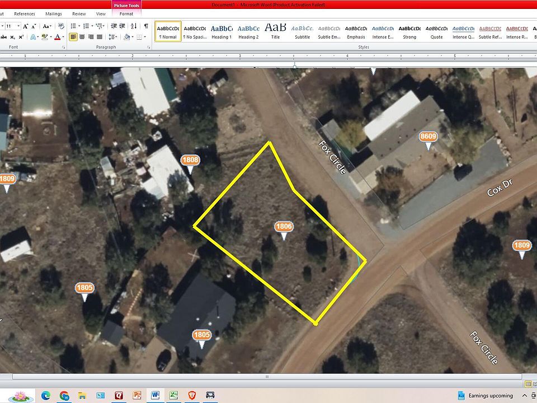
Task: Toggle Subscript formatting
Action: click(x=13, y=37)
